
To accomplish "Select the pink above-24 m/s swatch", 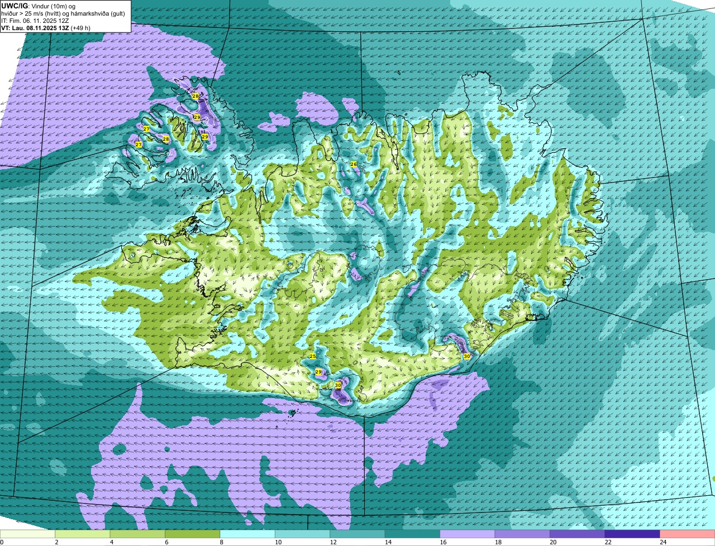I will click(688, 534).
